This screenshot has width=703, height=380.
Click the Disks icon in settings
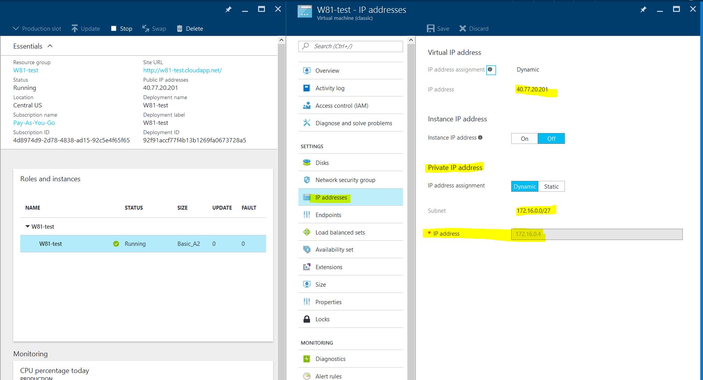tap(307, 163)
